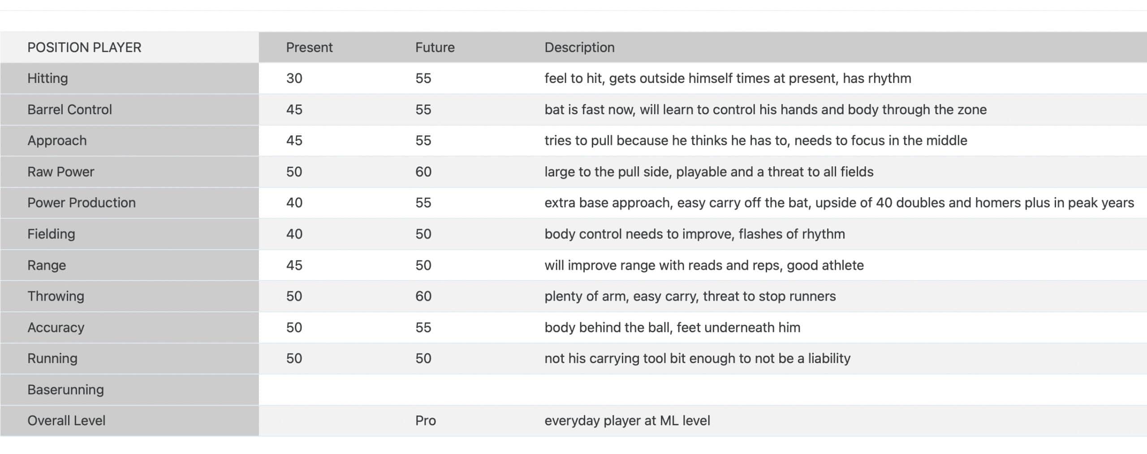Select the Accuracy row label

pyautogui.click(x=56, y=328)
